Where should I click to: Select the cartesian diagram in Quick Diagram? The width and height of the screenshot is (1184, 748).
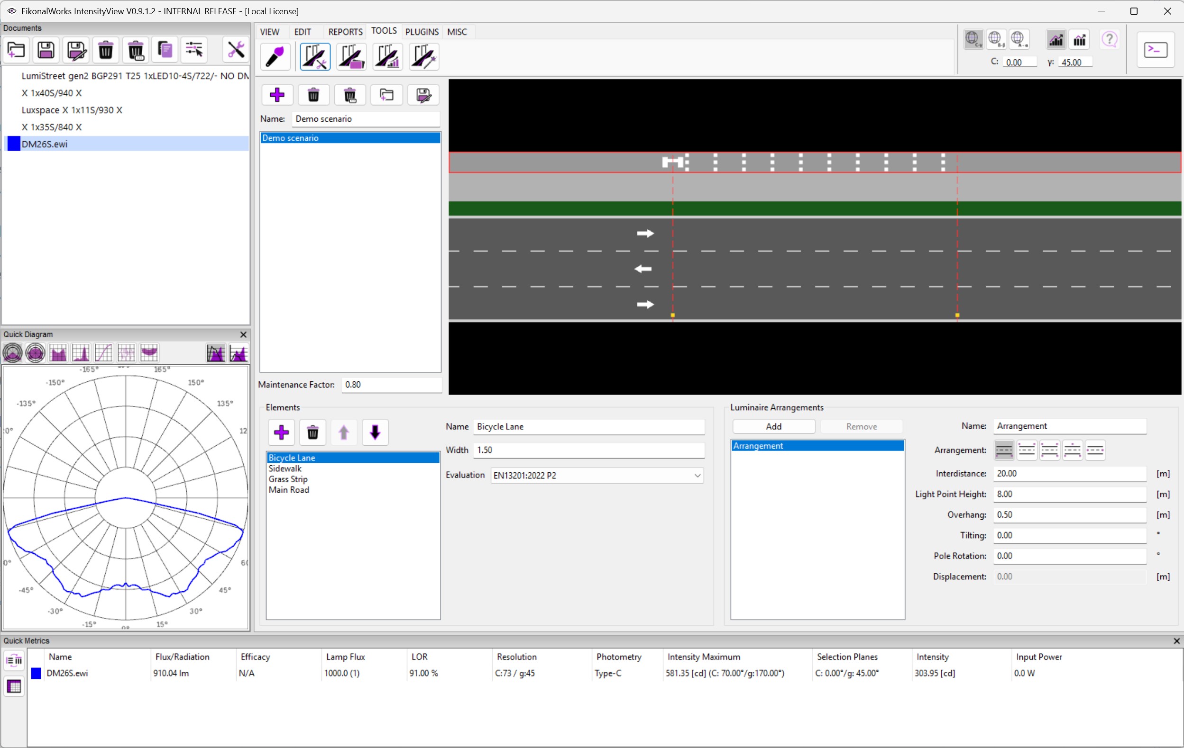point(58,352)
